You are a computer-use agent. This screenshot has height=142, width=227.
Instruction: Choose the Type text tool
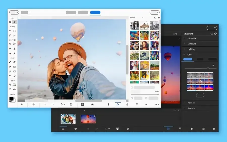(10, 76)
